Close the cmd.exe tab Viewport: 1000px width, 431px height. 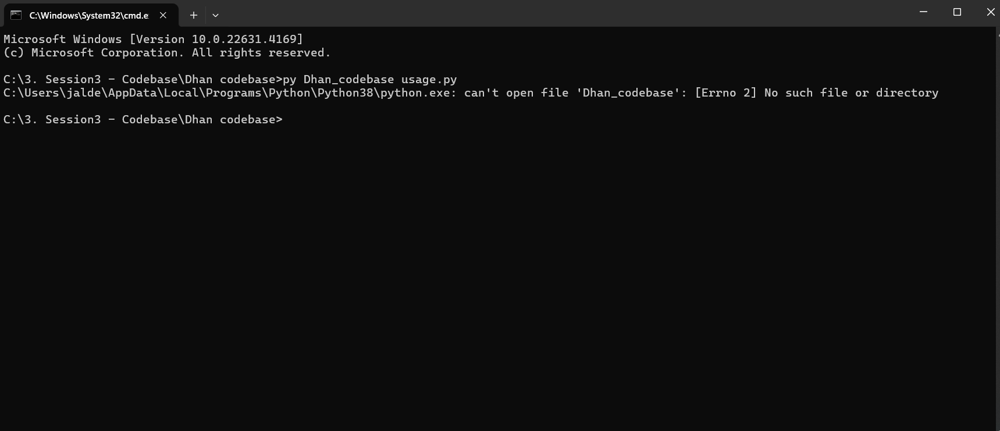point(163,15)
